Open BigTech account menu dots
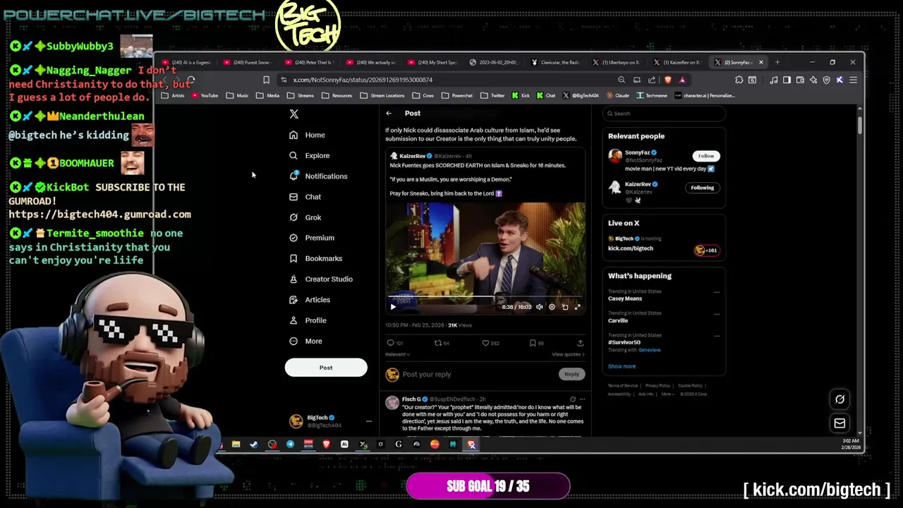This screenshot has width=903, height=508. [x=368, y=421]
